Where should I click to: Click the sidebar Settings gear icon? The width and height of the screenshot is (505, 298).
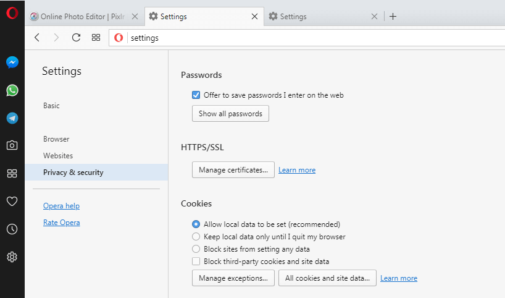[12, 257]
